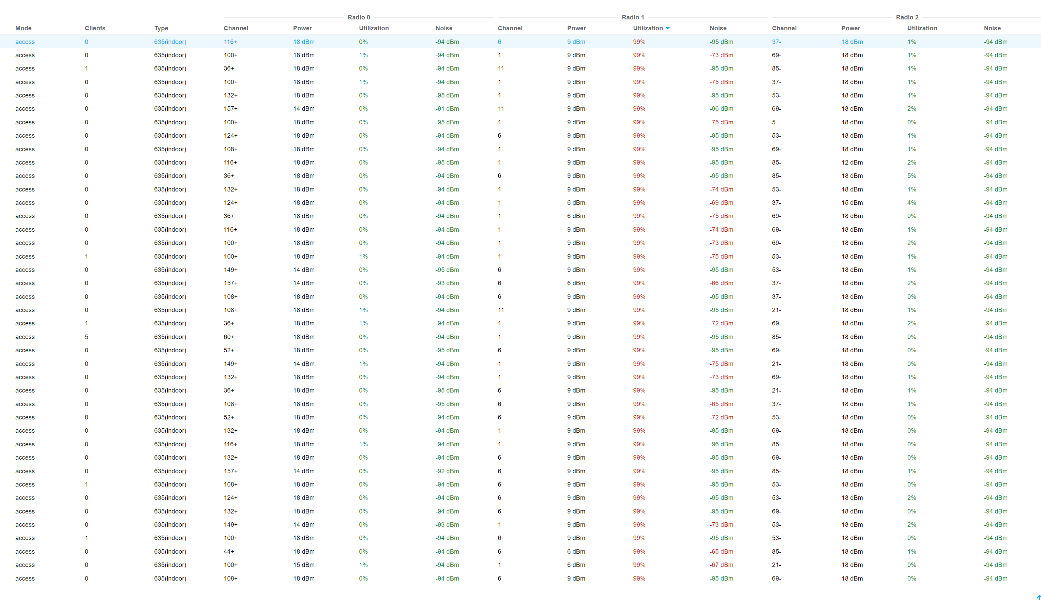The width and height of the screenshot is (1041, 600).
Task: Click blue '116+' channel in highlighted row
Action: pyautogui.click(x=230, y=42)
